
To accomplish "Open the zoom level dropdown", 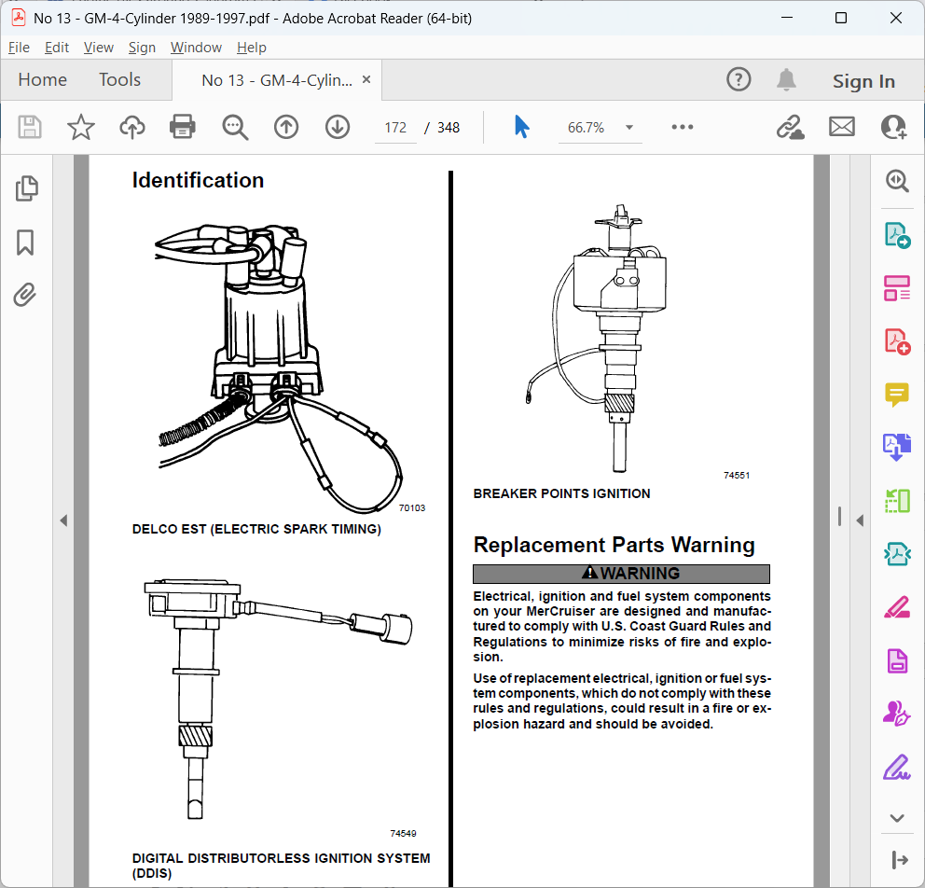I will click(x=629, y=128).
